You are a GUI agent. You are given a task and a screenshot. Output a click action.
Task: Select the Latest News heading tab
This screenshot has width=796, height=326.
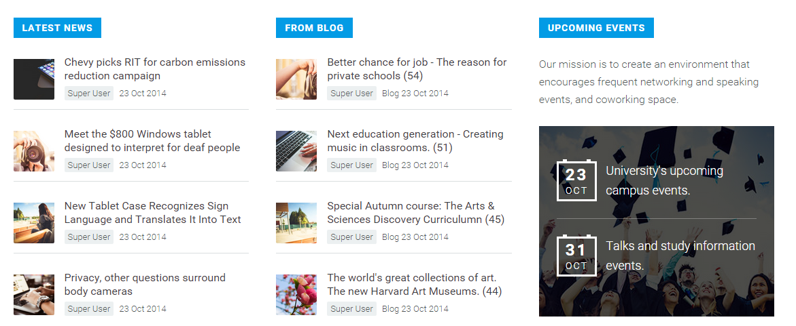coord(57,28)
